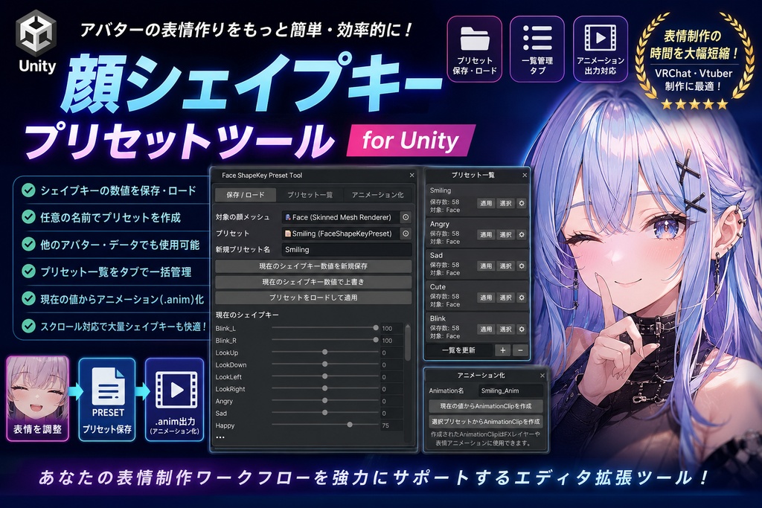This screenshot has height=508, width=762.
Task: Open settings gear for Angry preset
Action: pos(522,234)
